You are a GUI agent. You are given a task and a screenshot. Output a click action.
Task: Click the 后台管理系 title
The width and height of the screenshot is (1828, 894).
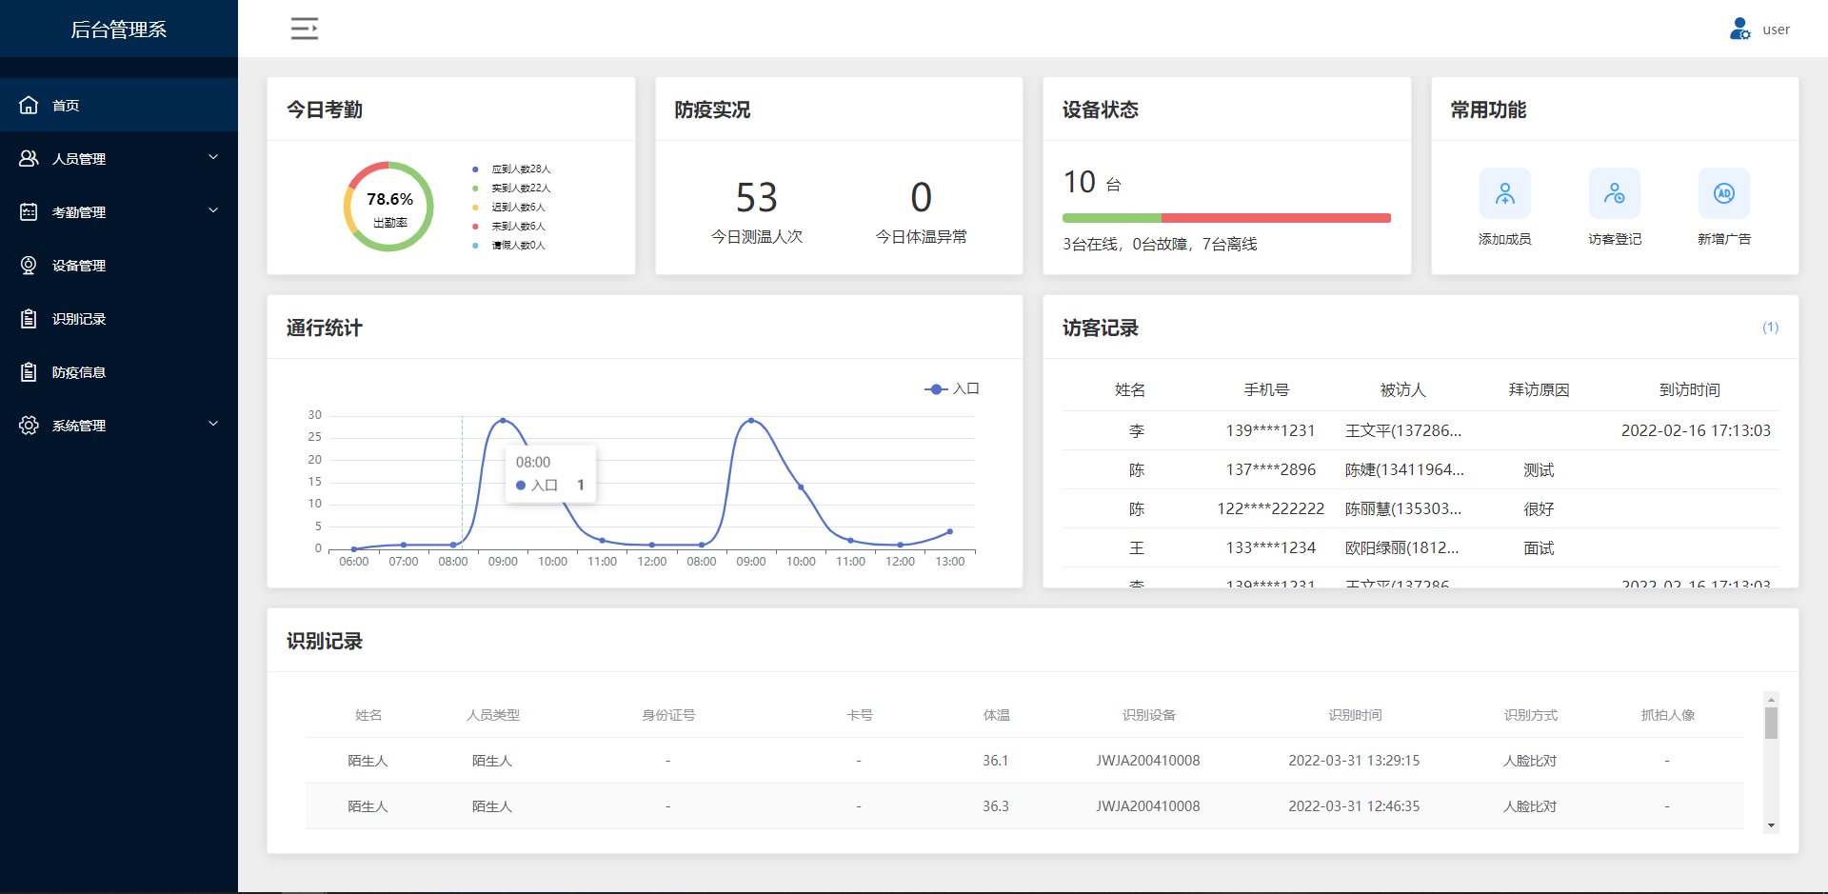pos(119,30)
